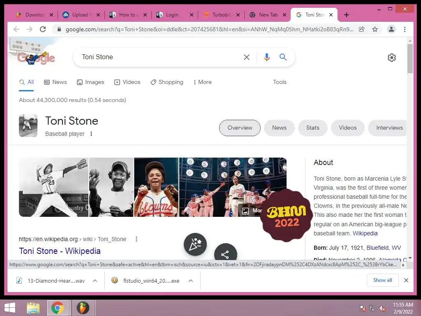Click Chrome icon in taskbar
Screen dimensions: 421x316
coord(58,308)
